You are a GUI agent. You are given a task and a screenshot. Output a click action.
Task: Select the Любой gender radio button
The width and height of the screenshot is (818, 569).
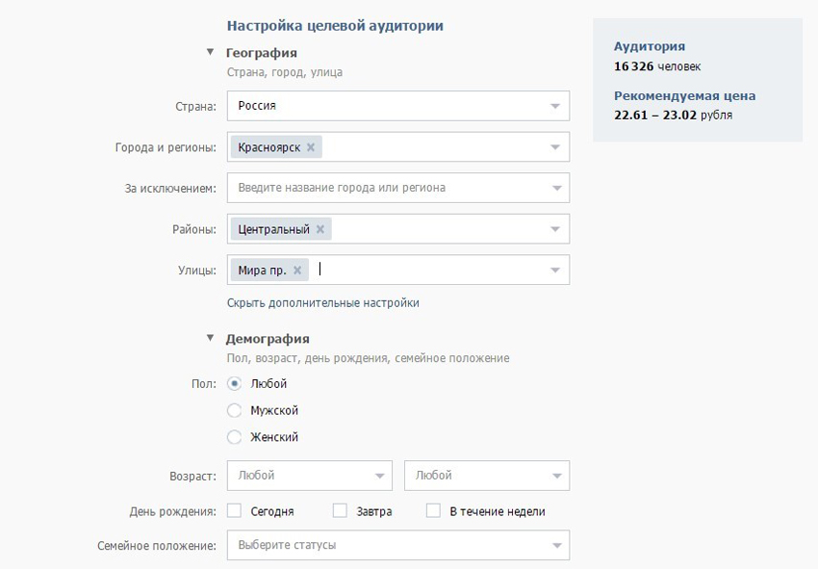click(x=234, y=383)
